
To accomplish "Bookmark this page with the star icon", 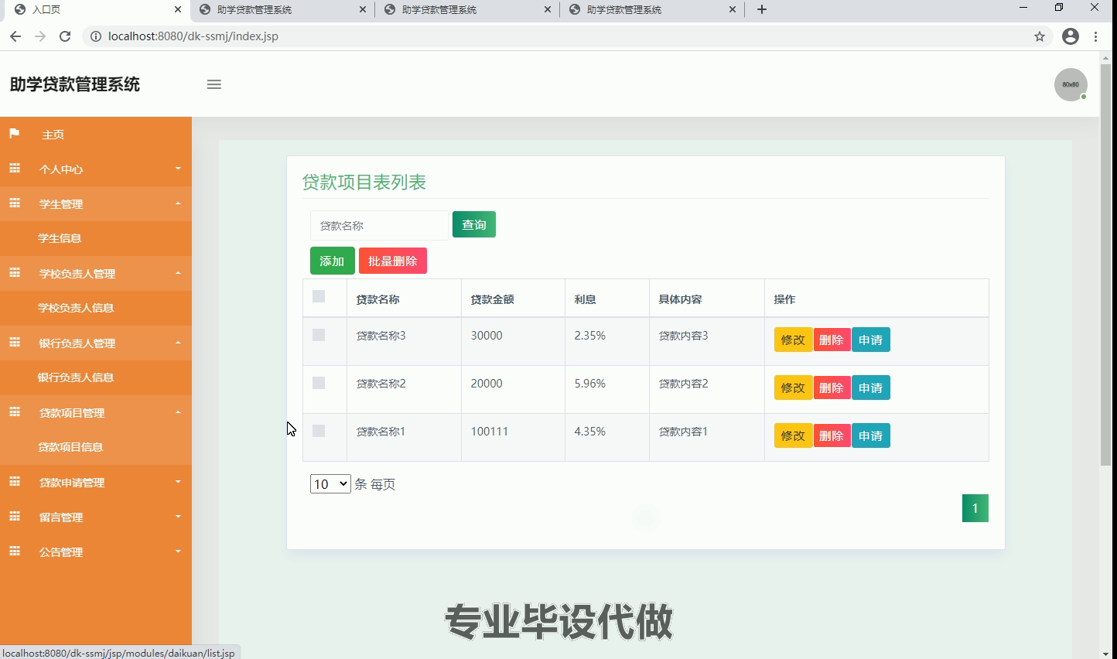I will (x=1040, y=36).
